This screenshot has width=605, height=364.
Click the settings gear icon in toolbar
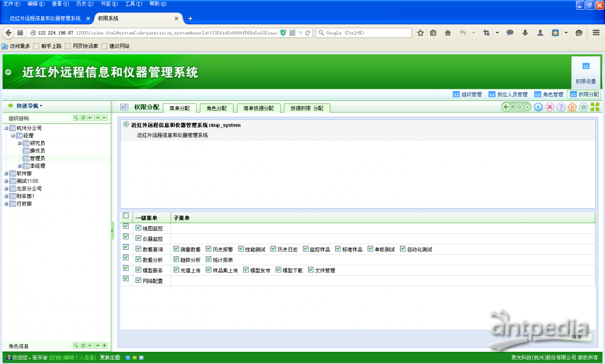point(538,107)
